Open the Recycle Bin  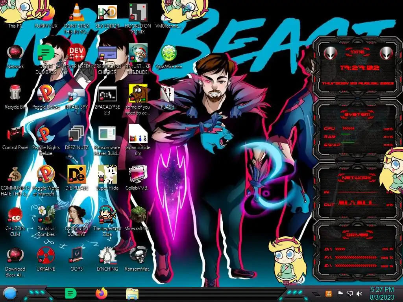(15, 97)
